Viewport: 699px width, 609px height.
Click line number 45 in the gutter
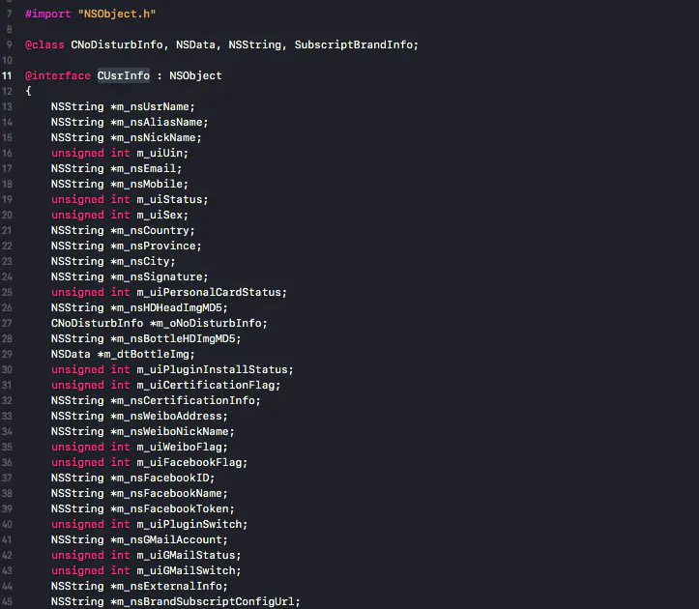tap(7, 601)
